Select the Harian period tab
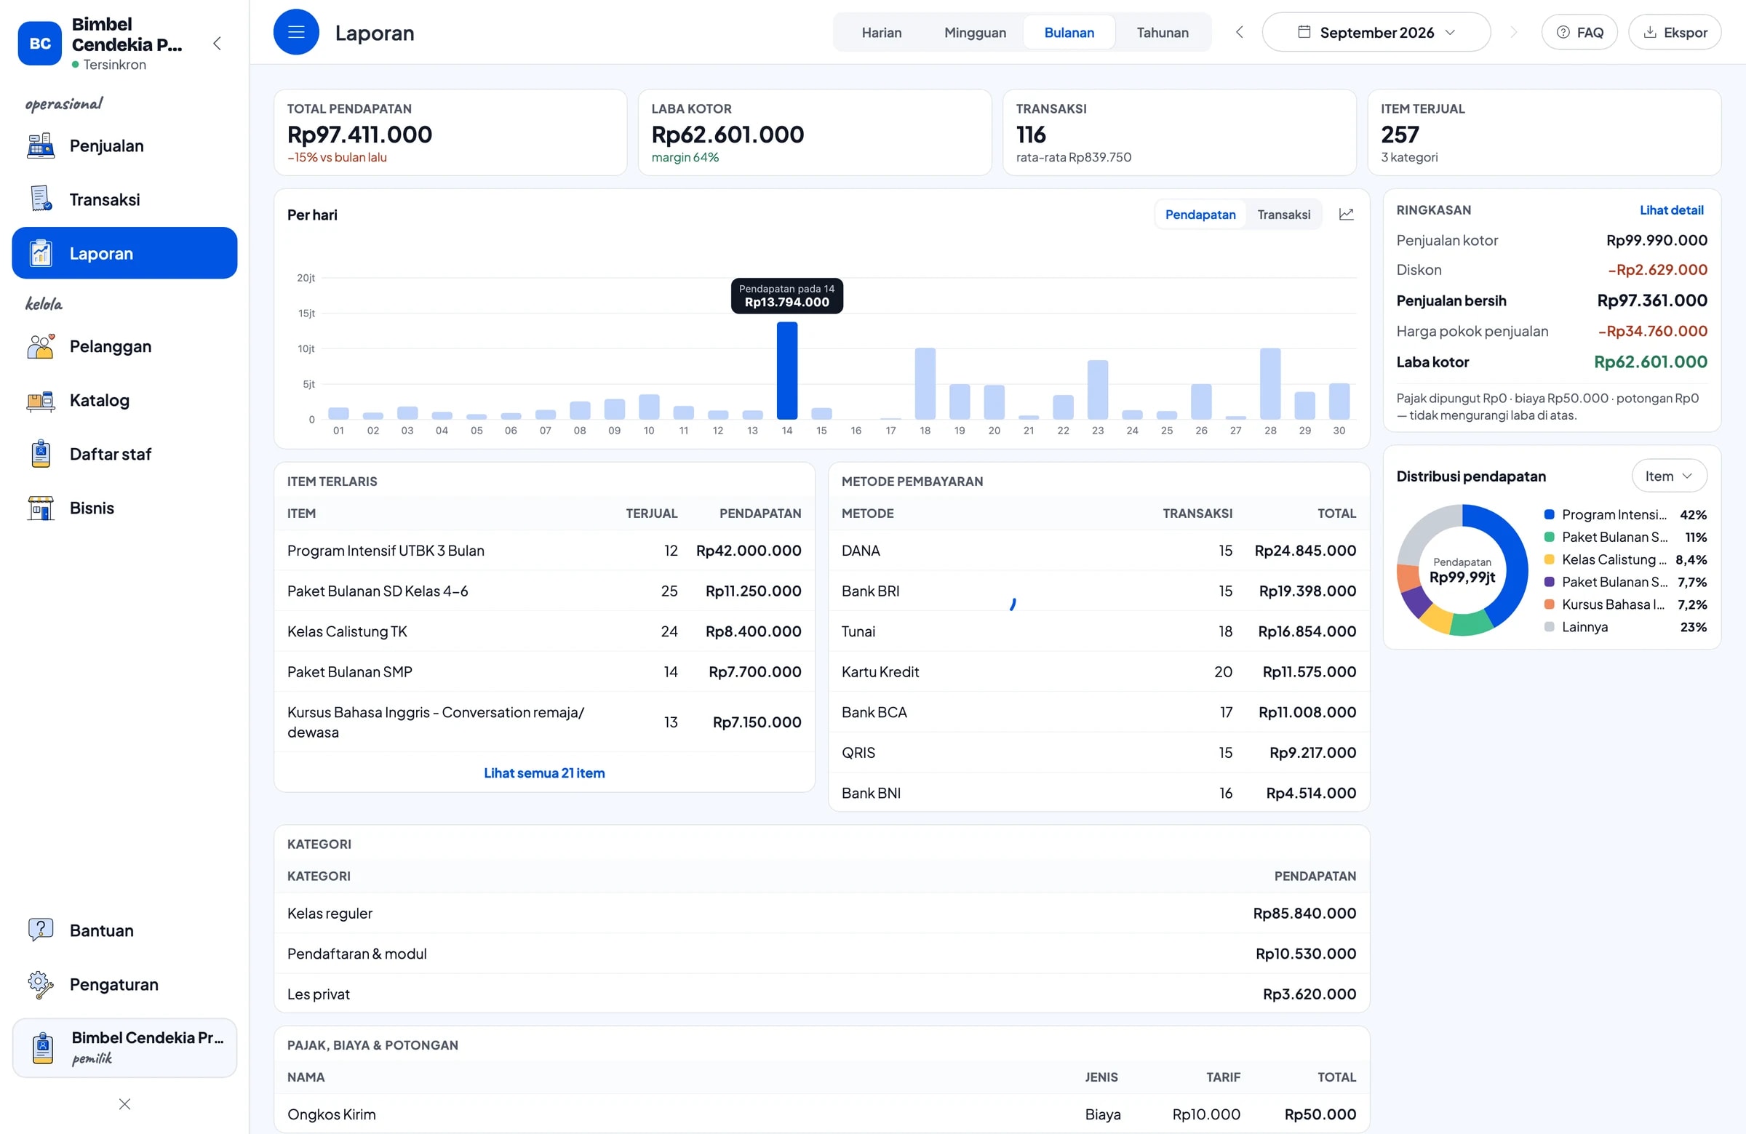Viewport: 1746px width, 1134px height. (881, 32)
